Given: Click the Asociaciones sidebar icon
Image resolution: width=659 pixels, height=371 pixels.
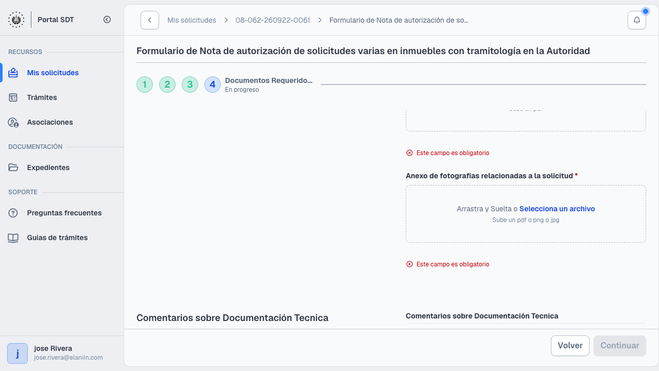Looking at the screenshot, I should (13, 122).
